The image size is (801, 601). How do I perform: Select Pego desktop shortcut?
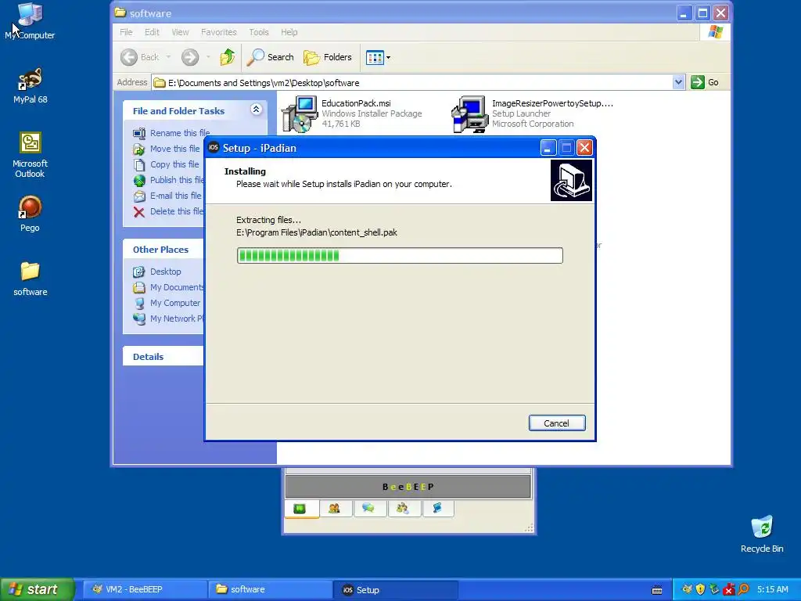click(31, 214)
